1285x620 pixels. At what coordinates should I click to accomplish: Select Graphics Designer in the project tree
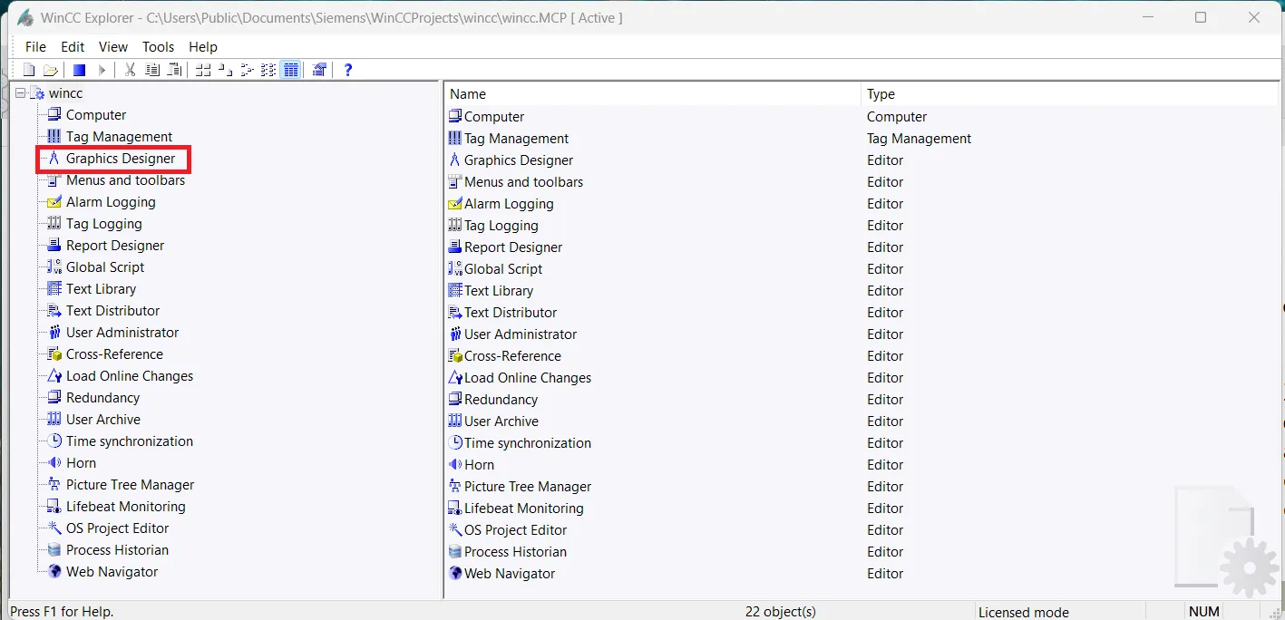coord(121,159)
